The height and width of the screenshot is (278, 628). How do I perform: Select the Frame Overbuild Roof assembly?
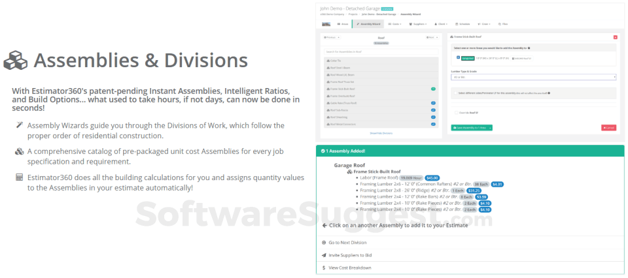click(x=381, y=97)
